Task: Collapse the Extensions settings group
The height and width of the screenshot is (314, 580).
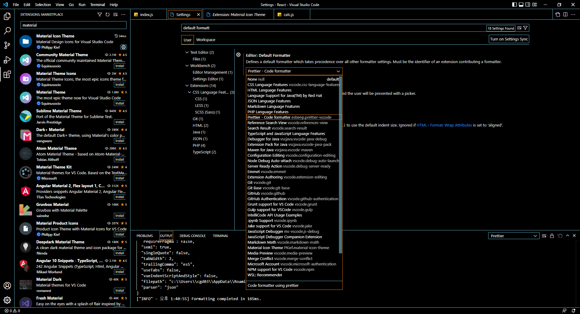Action: 187,86
